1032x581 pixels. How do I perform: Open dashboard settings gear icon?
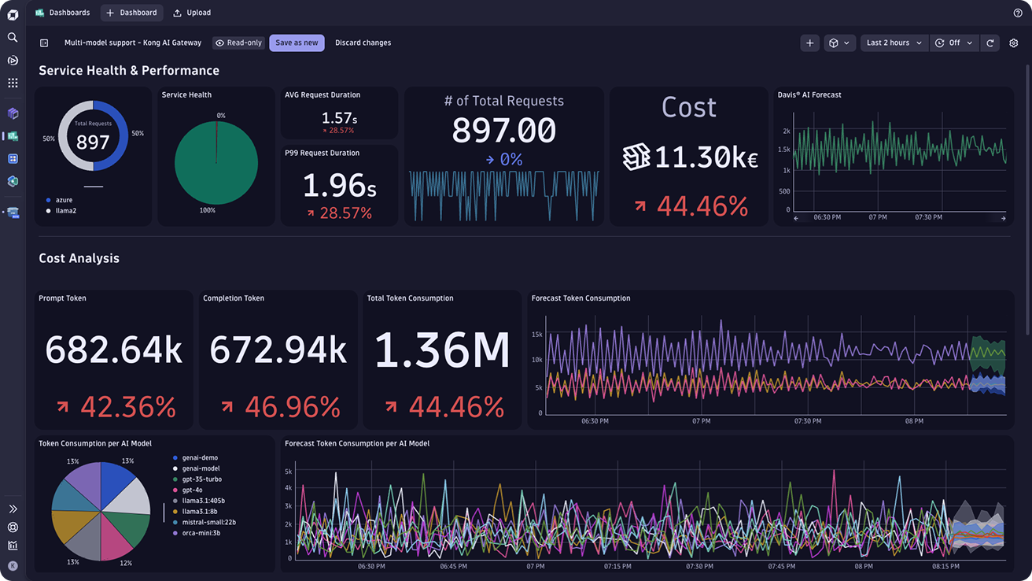[x=1013, y=43]
